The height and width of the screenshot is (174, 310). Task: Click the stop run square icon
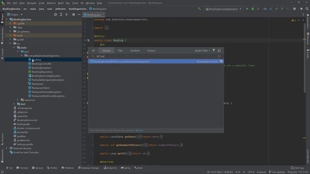[258, 9]
